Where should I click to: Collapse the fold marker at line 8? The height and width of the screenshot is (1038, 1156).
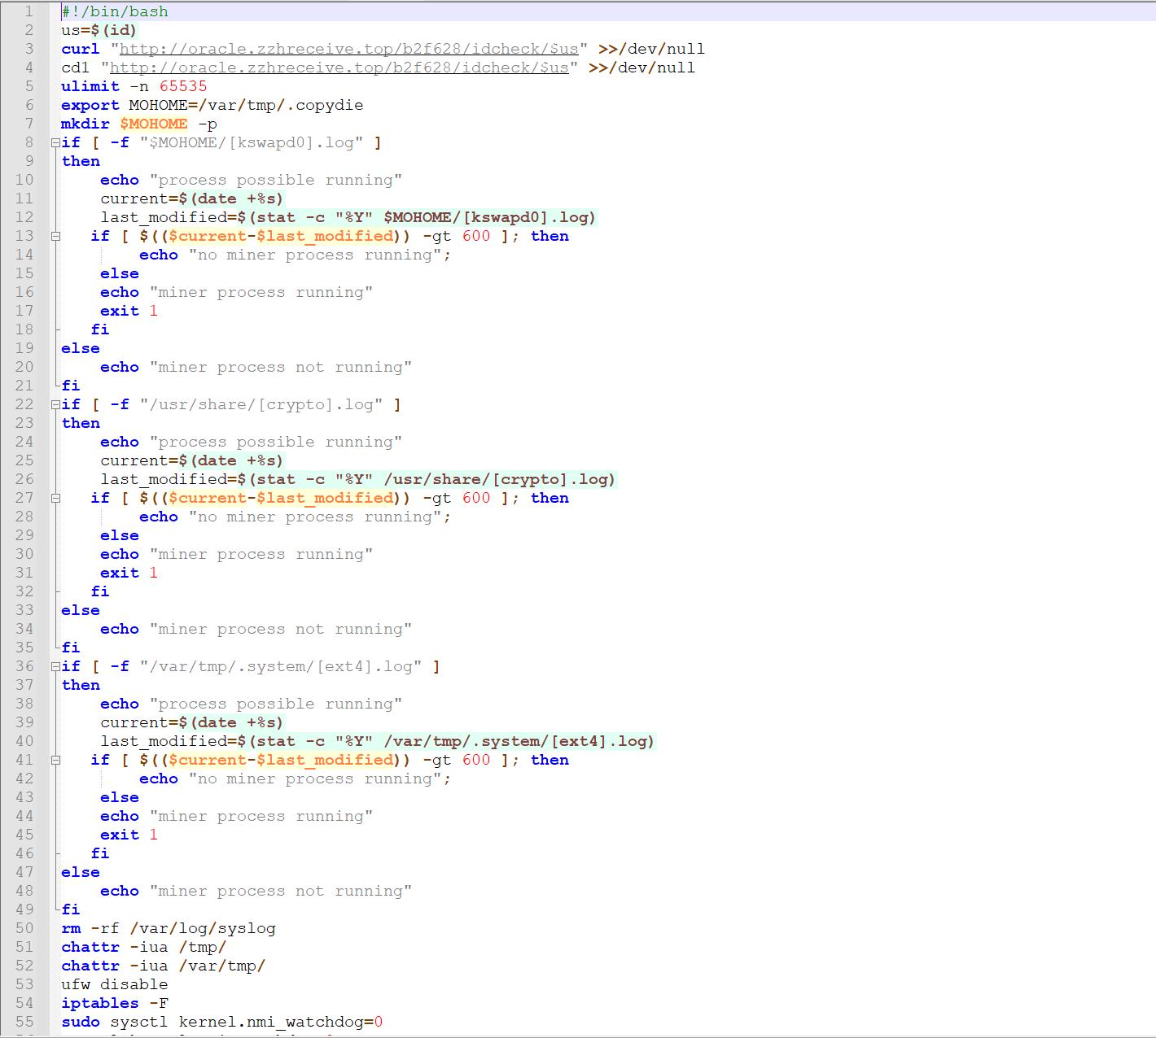point(55,142)
